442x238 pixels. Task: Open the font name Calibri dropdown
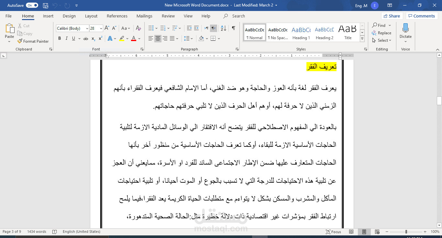click(87, 28)
